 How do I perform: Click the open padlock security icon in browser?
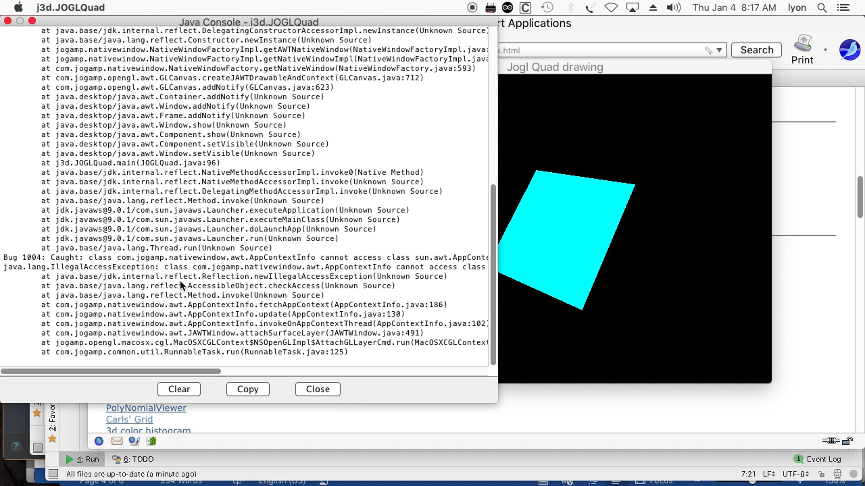(x=848, y=441)
